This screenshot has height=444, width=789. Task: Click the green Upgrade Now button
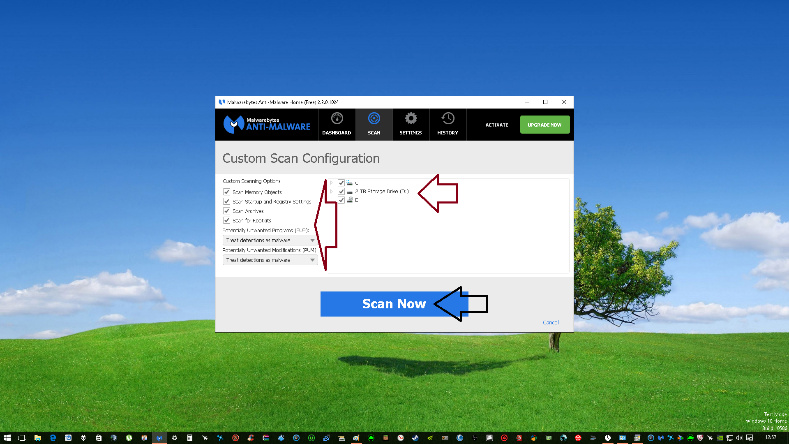pyautogui.click(x=544, y=125)
